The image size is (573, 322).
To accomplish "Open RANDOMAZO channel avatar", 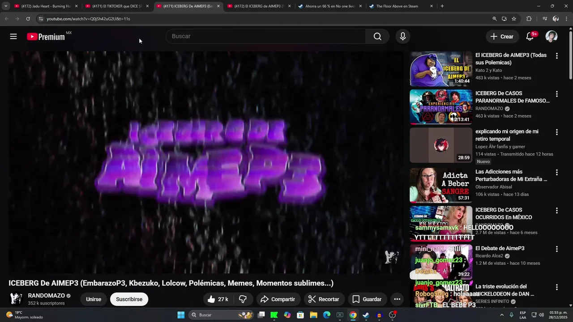I will (x=16, y=299).
